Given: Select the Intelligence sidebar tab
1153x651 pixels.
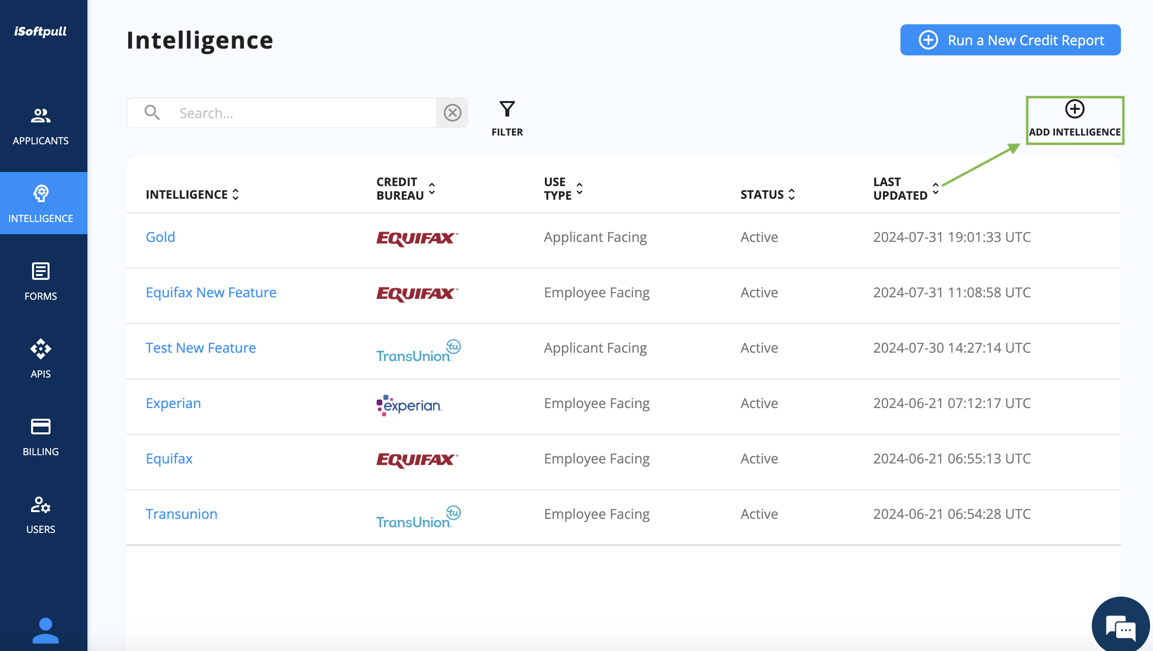Looking at the screenshot, I should pyautogui.click(x=41, y=203).
